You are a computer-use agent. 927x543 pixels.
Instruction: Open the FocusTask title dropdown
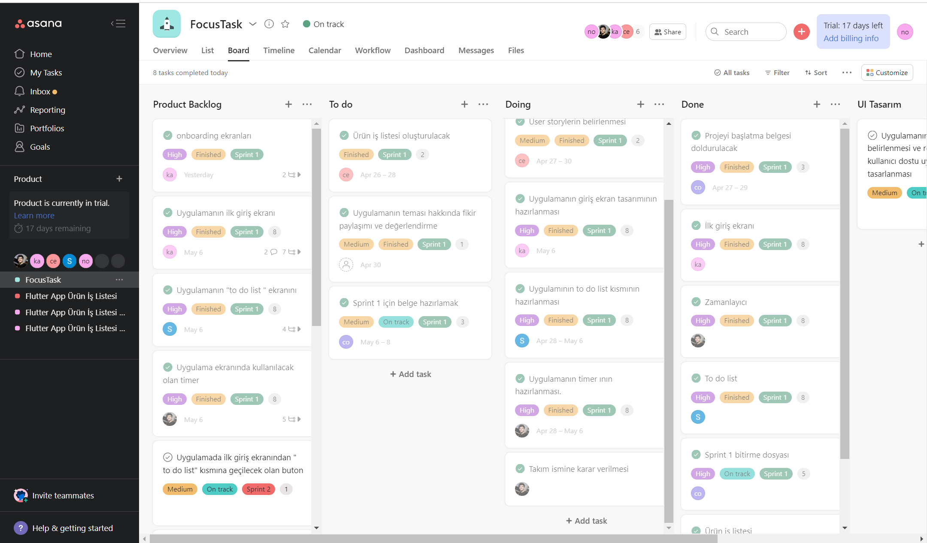click(x=253, y=24)
